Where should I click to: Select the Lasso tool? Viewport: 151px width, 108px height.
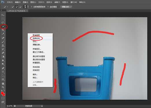click(3, 22)
